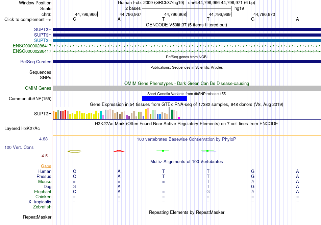Click the red A glyph in PhyloP track

[x=119, y=151]
